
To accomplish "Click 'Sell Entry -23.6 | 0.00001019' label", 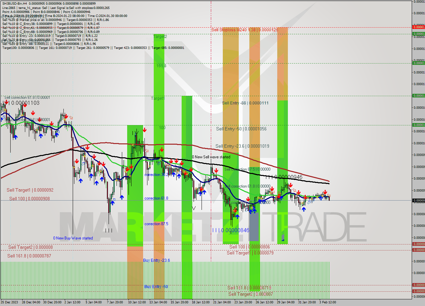I will pos(242,146).
